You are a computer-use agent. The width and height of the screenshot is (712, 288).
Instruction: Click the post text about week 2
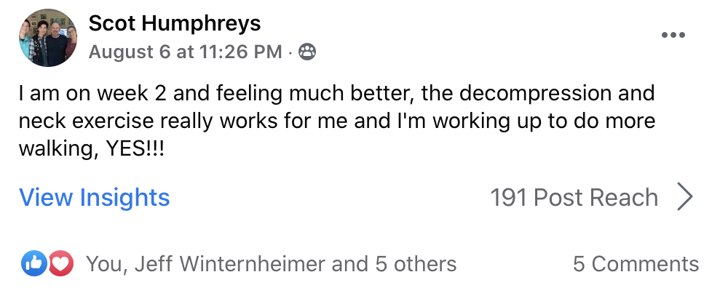(x=337, y=121)
